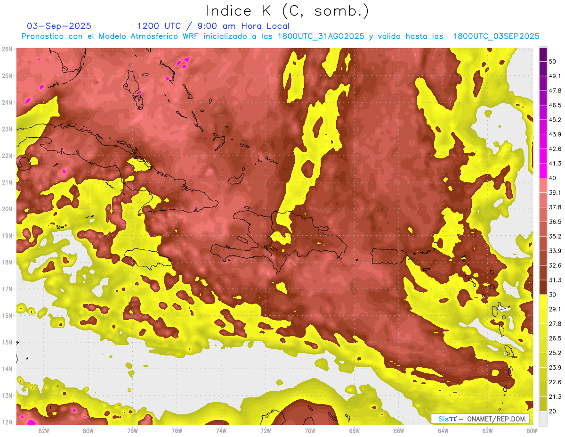Click the time label "1200 UTC / 9:00 am Hora Local"
The height and width of the screenshot is (437, 565).
pos(213,26)
